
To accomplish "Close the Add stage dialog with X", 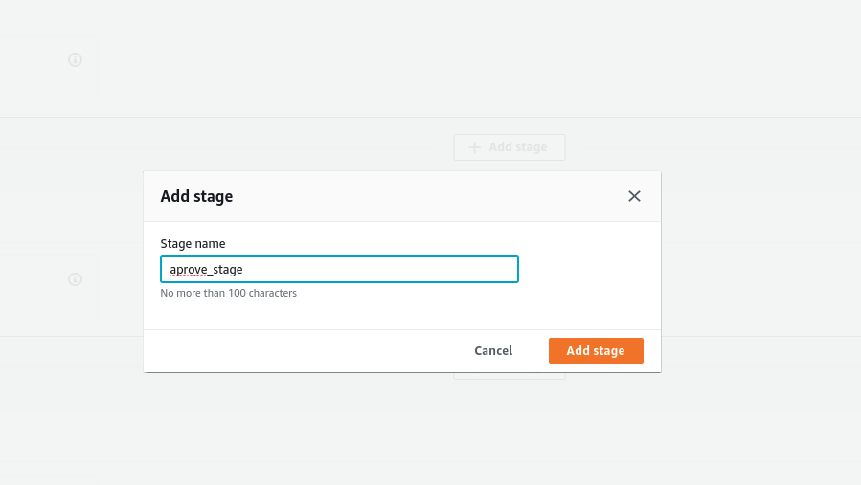I will point(634,196).
